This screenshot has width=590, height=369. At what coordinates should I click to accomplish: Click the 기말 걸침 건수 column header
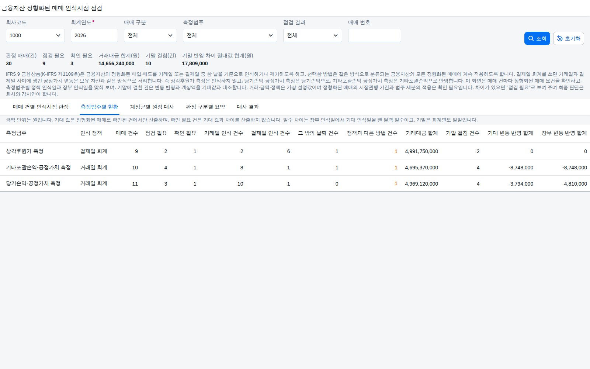463,133
